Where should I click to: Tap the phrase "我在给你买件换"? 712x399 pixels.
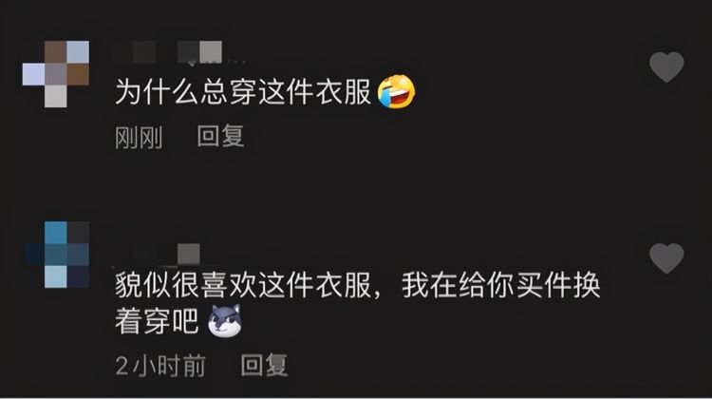[501, 285]
